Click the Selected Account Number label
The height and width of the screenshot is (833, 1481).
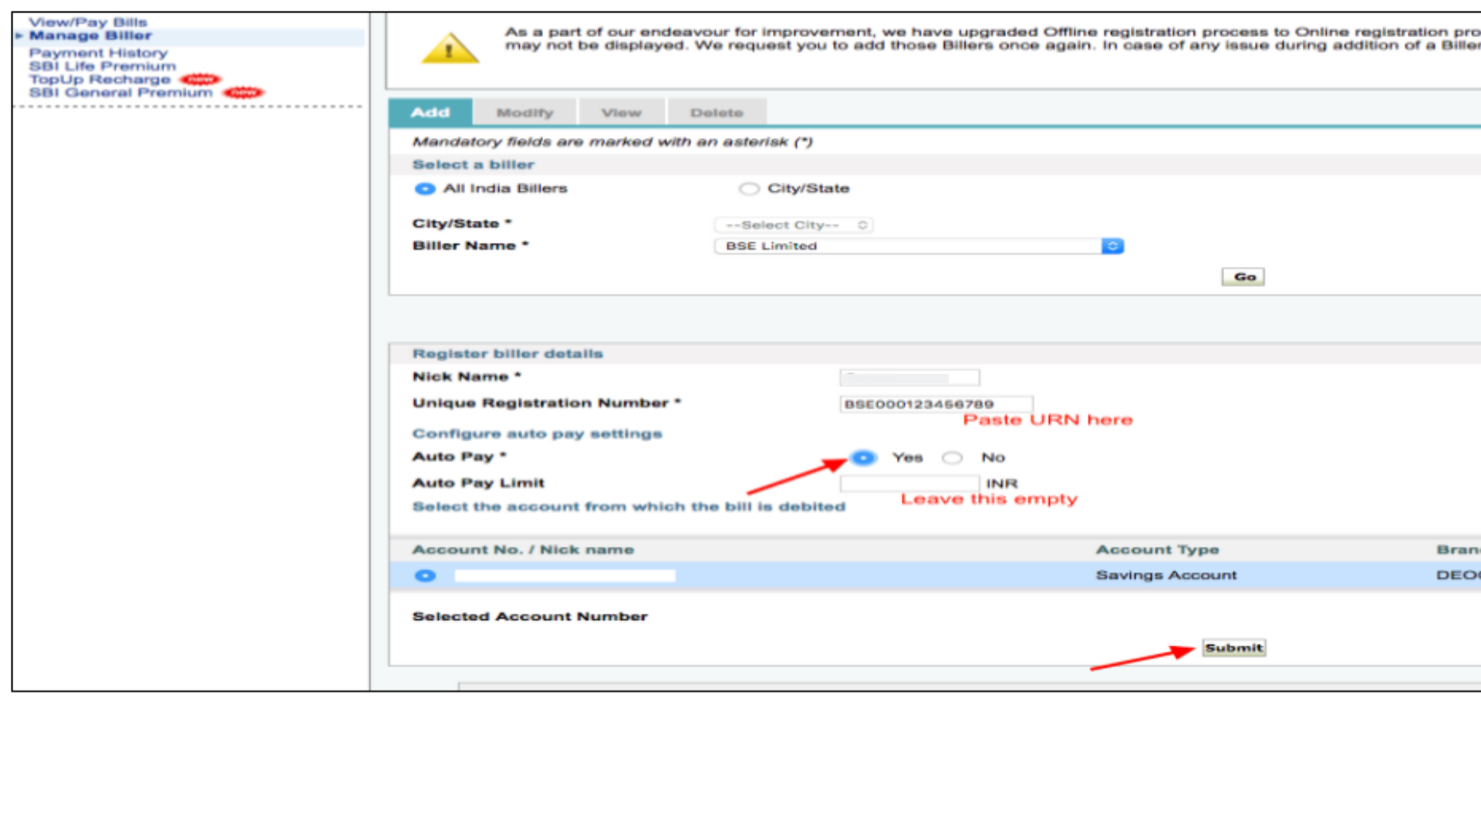click(x=530, y=616)
